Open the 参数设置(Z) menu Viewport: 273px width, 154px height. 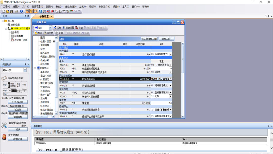point(37,7)
